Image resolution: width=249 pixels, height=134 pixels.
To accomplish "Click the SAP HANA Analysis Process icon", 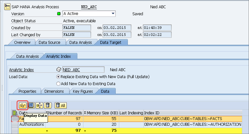I will point(7,7).
